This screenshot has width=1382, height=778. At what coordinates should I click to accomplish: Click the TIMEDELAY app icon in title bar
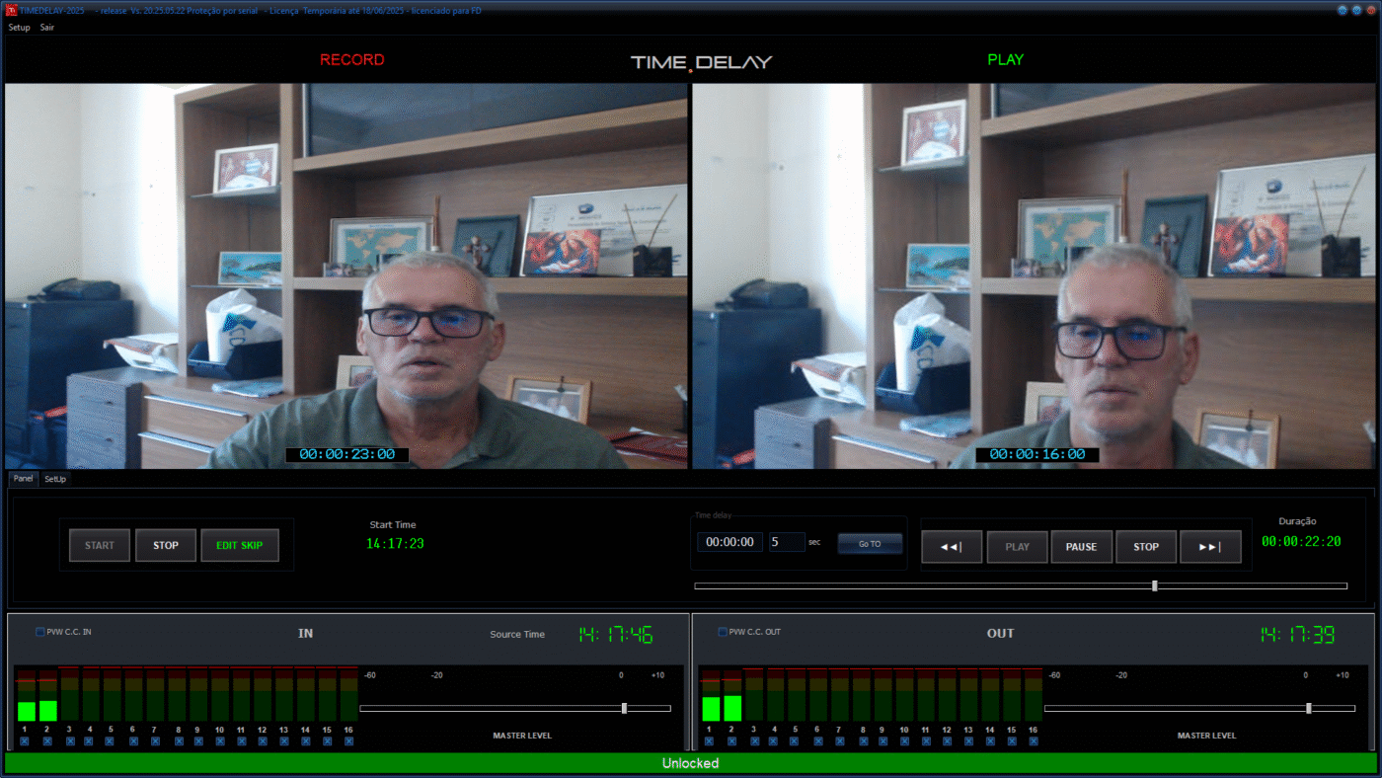pos(12,10)
